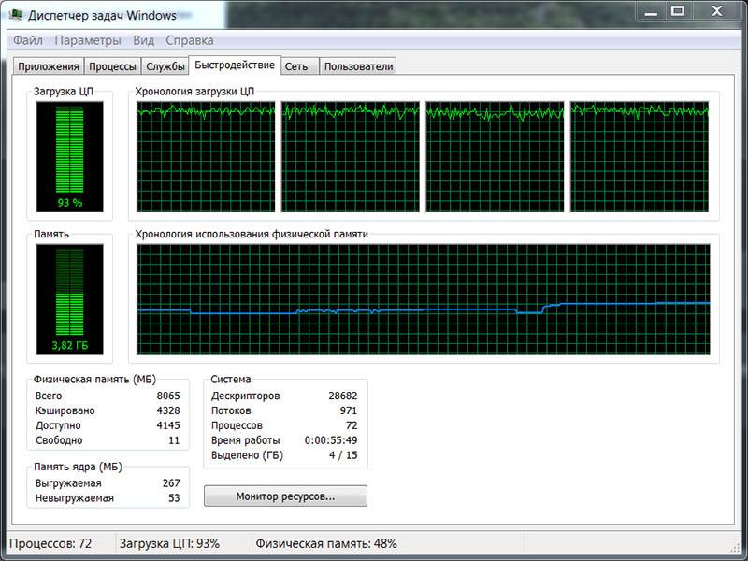Click the physical memory usage history graph
This screenshot has width=748, height=561.
[423, 301]
